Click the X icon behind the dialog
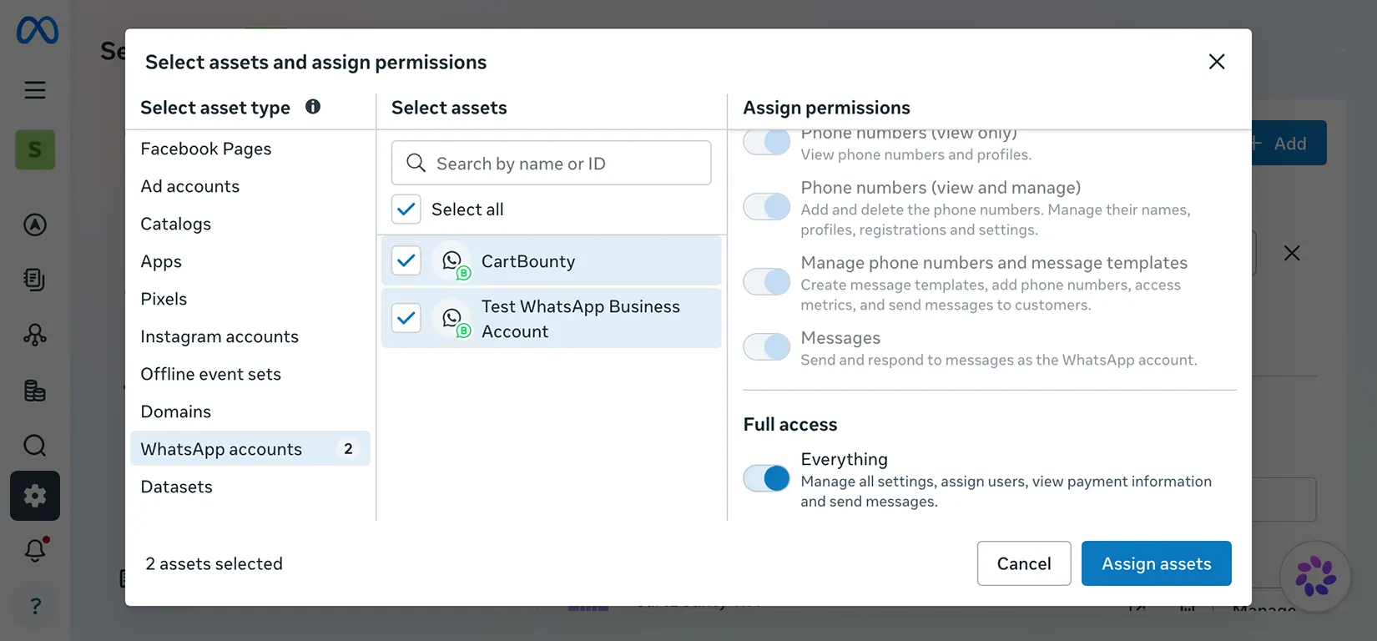The width and height of the screenshot is (1377, 641). point(1292,253)
